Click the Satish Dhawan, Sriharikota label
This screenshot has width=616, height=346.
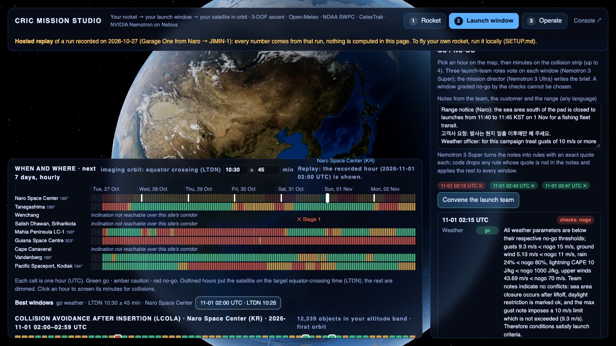tap(45, 223)
